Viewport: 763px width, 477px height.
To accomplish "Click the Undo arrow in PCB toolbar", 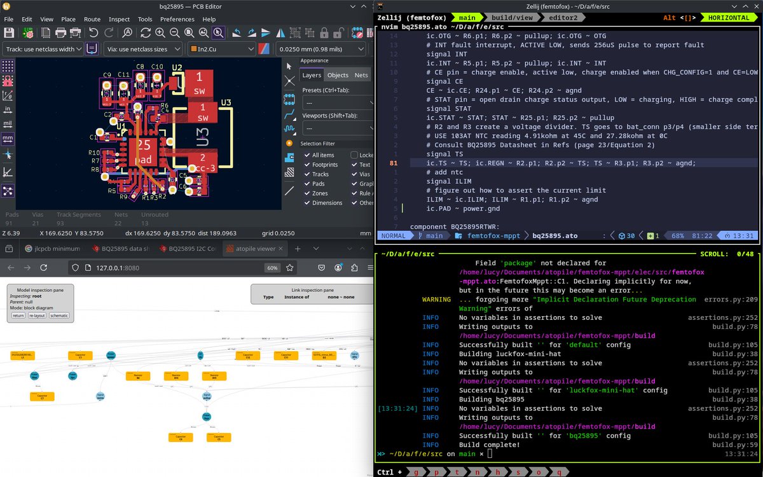I will click(x=93, y=32).
